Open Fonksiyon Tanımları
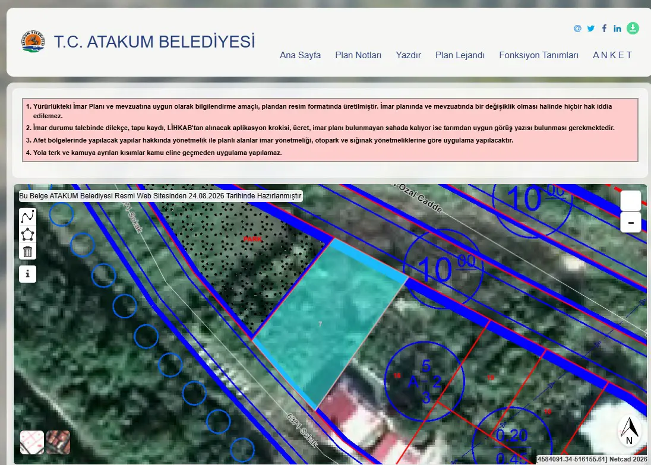651x465 pixels. click(539, 55)
